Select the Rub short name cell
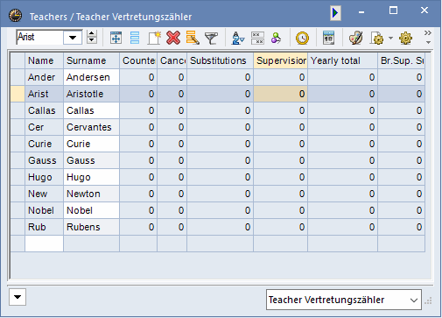Viewport: 442px width, 318px height. coord(44,227)
